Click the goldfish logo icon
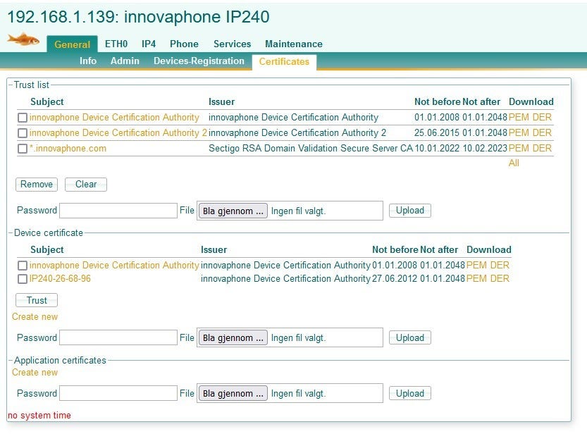This screenshot has width=587, height=441. click(x=23, y=39)
